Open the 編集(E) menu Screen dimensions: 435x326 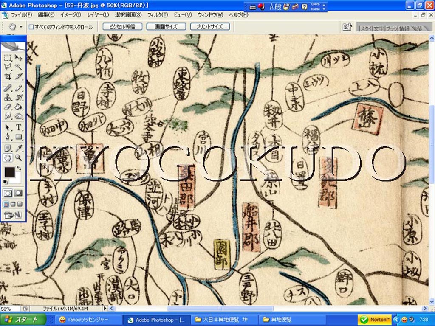(x=46, y=15)
